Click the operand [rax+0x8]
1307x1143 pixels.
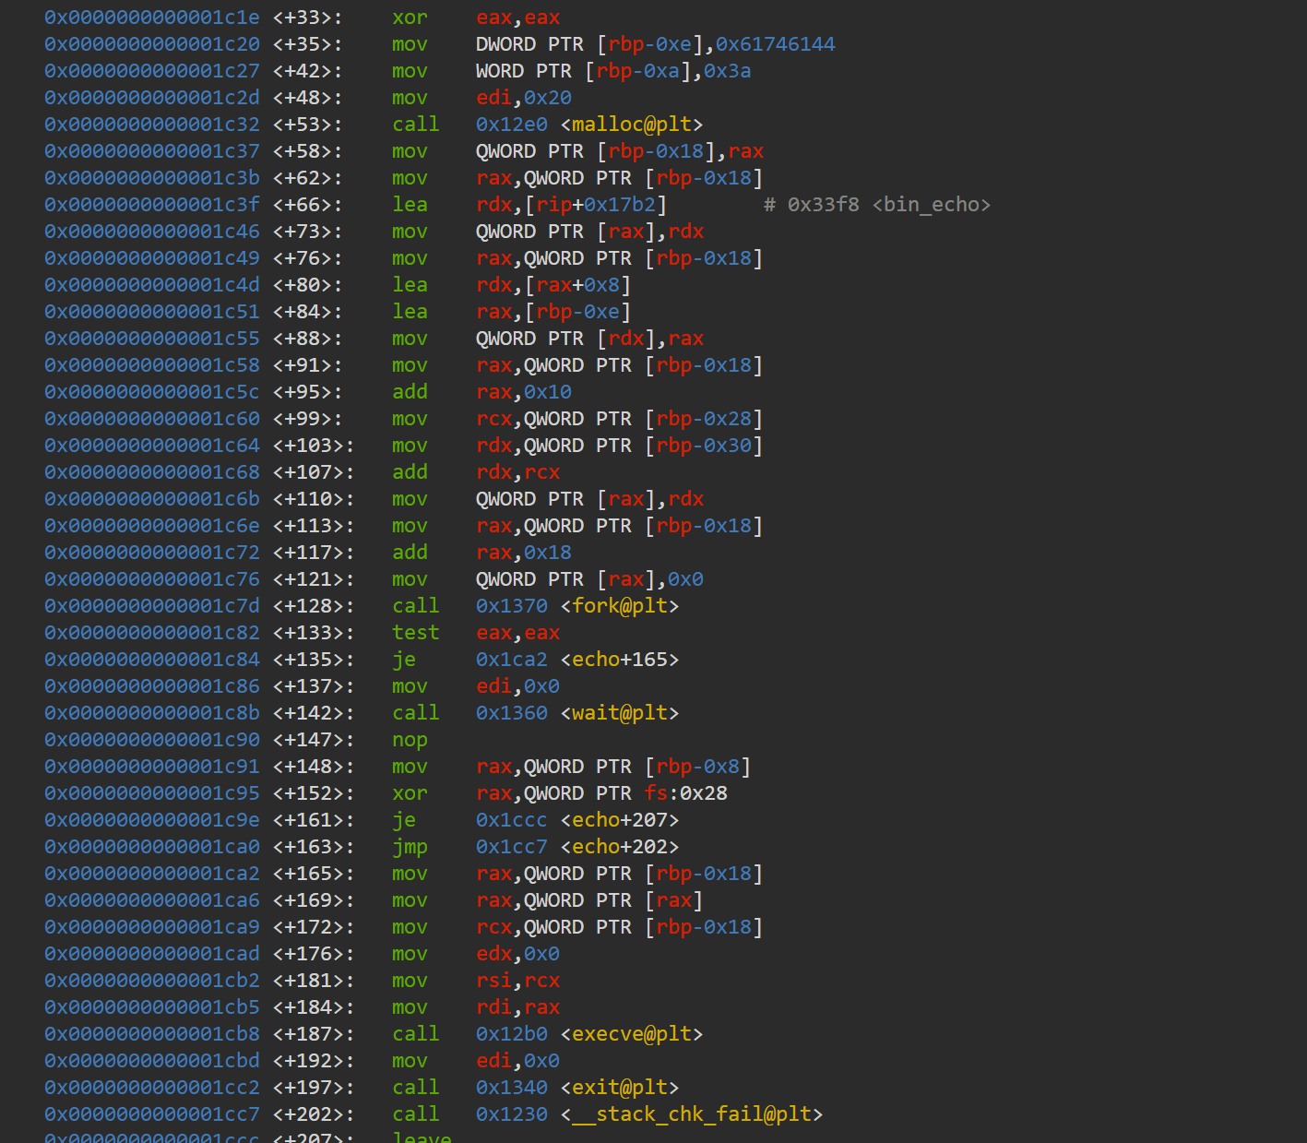[577, 285]
